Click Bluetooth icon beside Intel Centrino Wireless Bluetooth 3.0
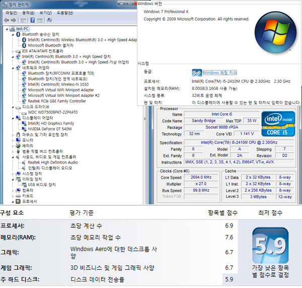 pyautogui.click(x=24, y=40)
